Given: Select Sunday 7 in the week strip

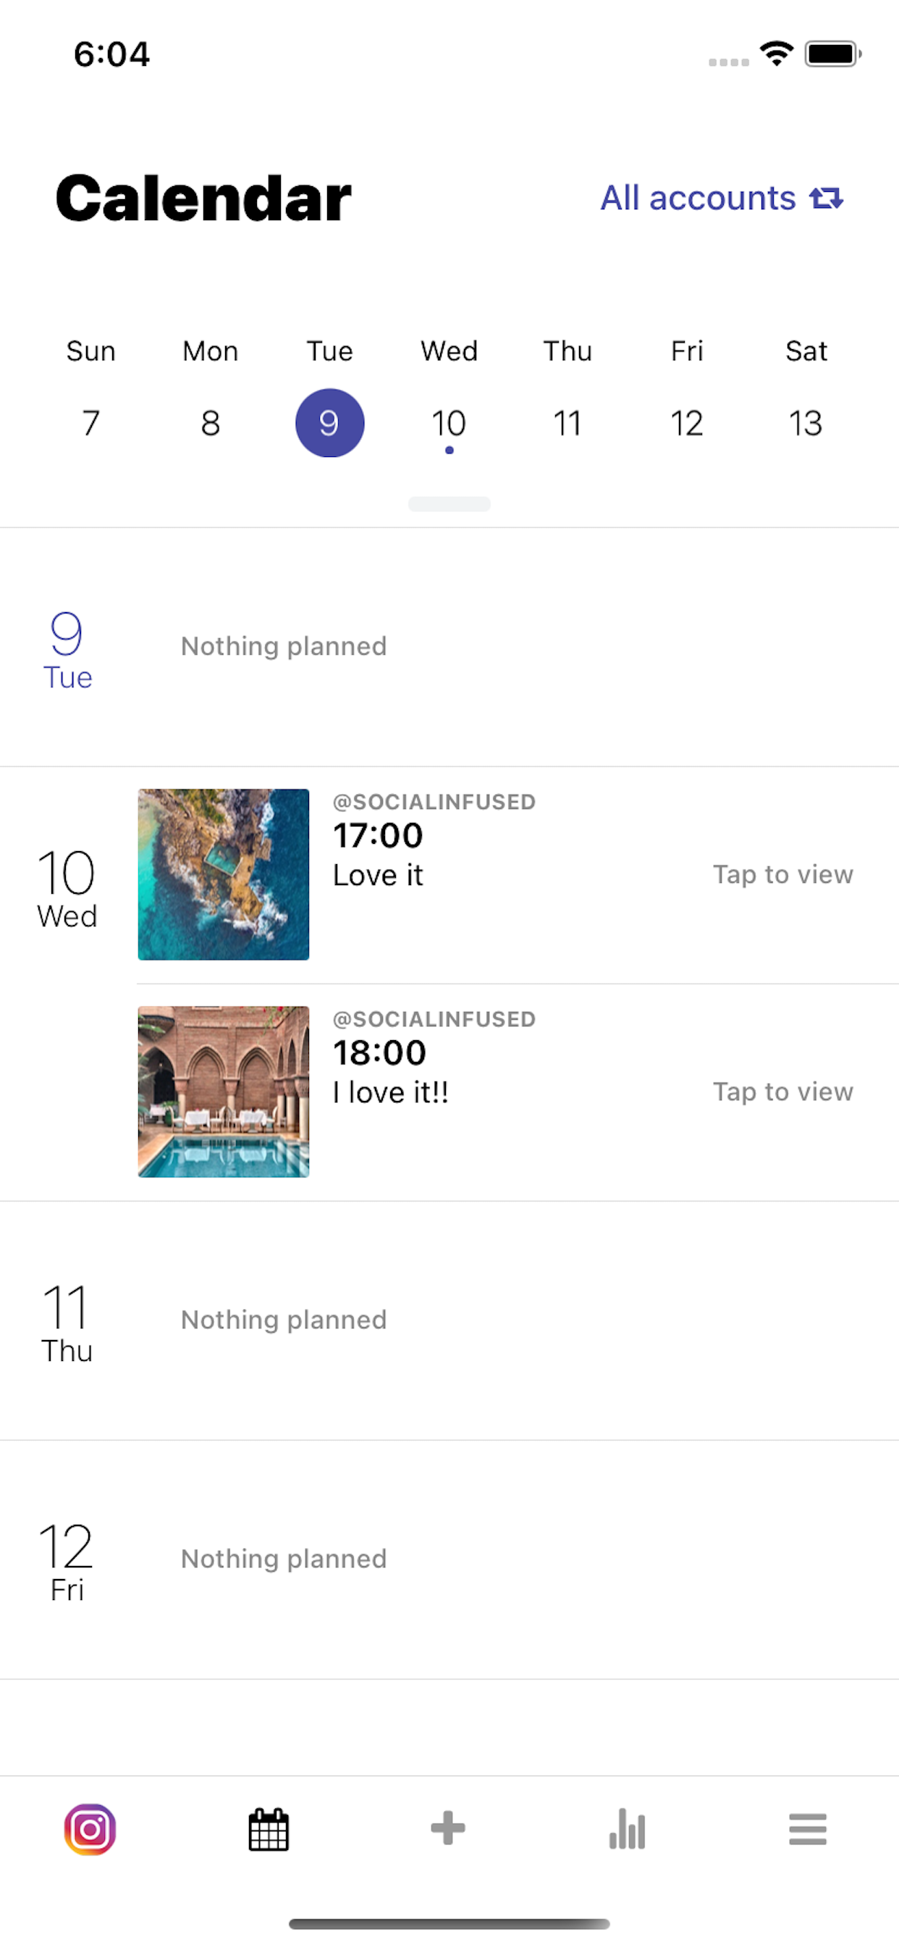Looking at the screenshot, I should pos(90,422).
